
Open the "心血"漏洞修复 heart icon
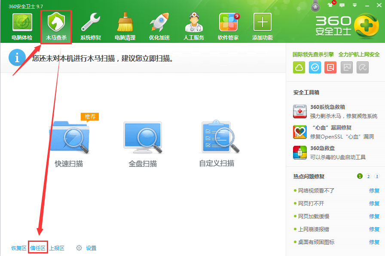click(x=300, y=132)
